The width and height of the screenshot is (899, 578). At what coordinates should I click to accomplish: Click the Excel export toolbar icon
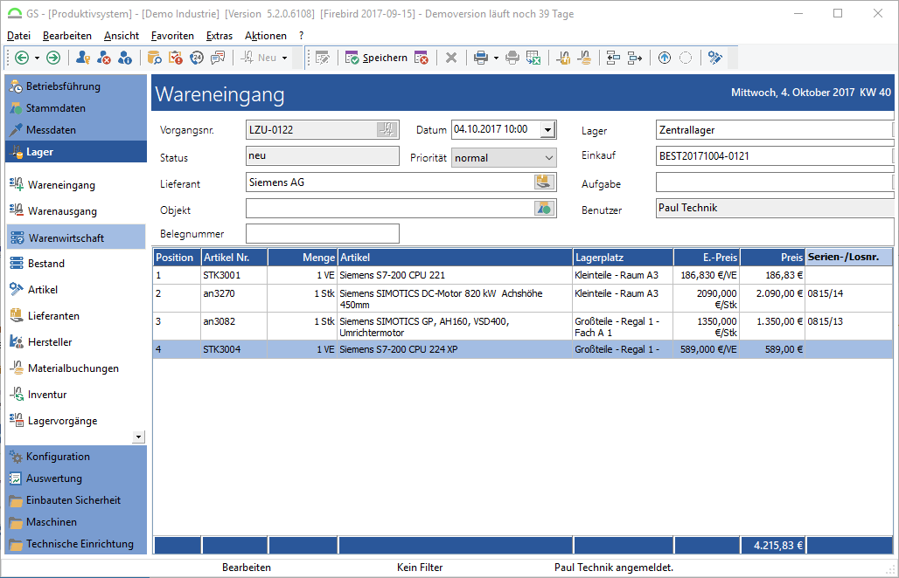(533, 58)
